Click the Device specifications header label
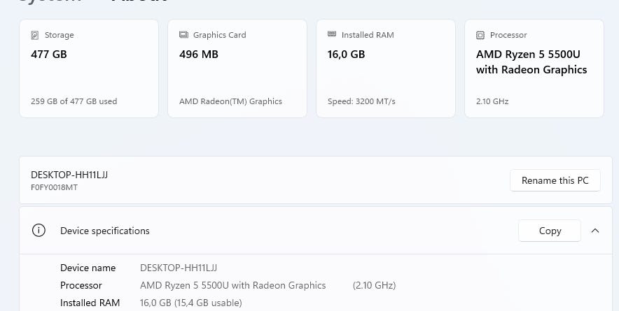 105,231
